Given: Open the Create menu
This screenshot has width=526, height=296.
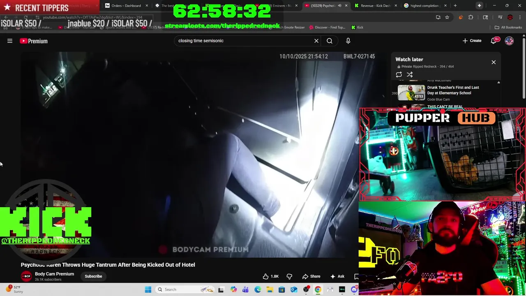Looking at the screenshot, I should [472, 41].
